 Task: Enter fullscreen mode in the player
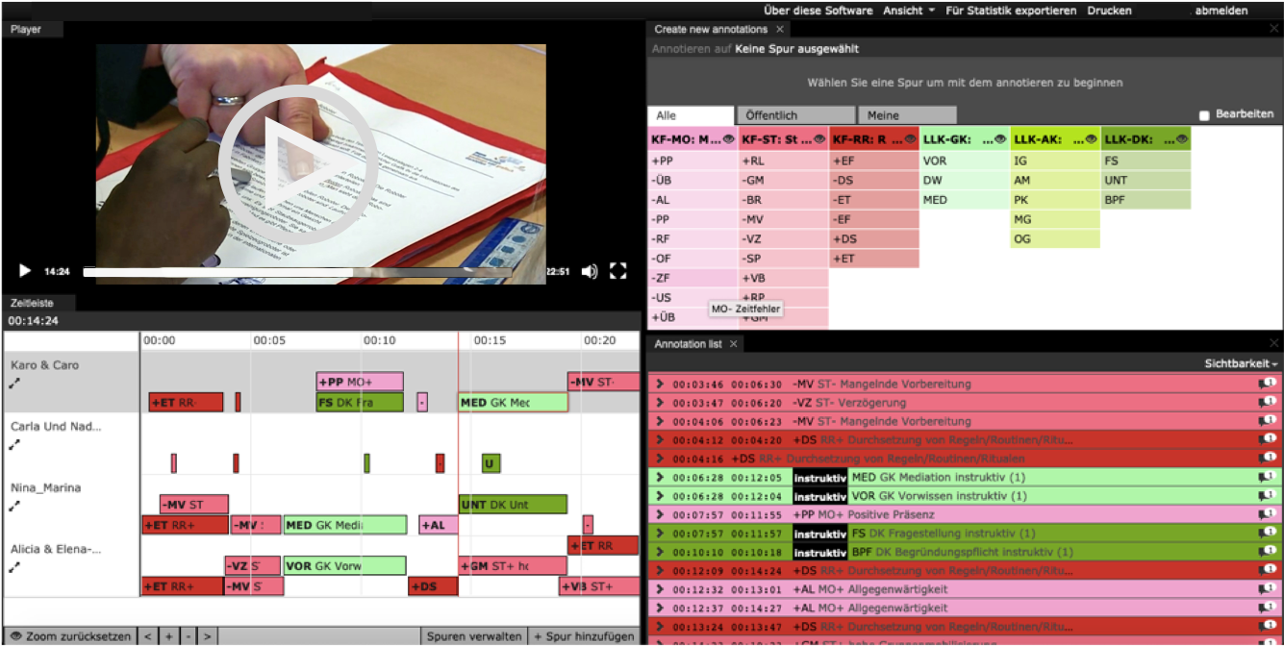(619, 271)
